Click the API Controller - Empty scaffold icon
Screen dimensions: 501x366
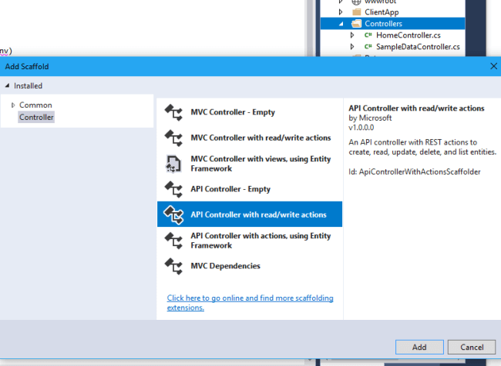pos(173,189)
